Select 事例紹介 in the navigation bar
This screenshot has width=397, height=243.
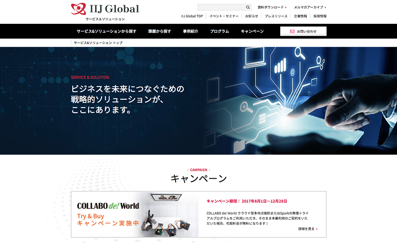click(190, 31)
